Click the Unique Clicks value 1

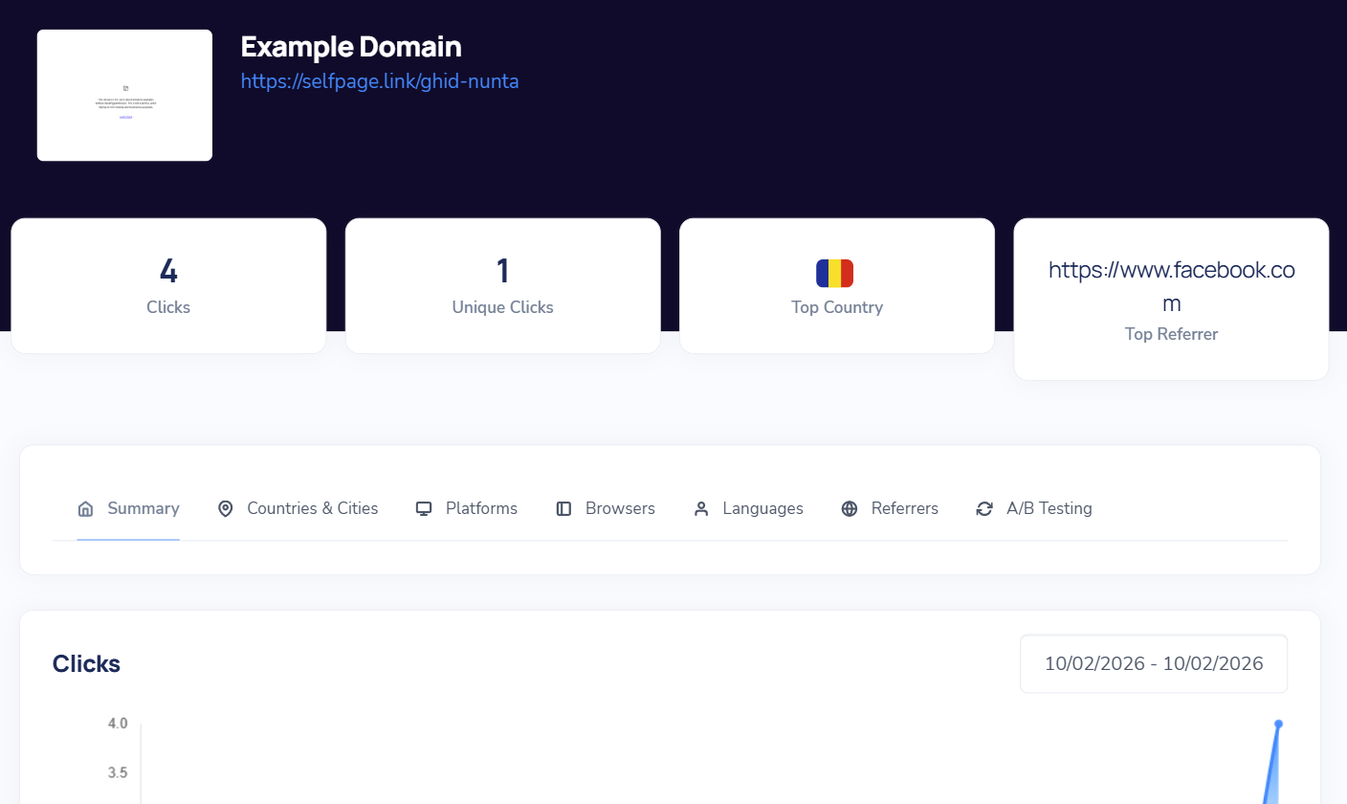click(503, 272)
